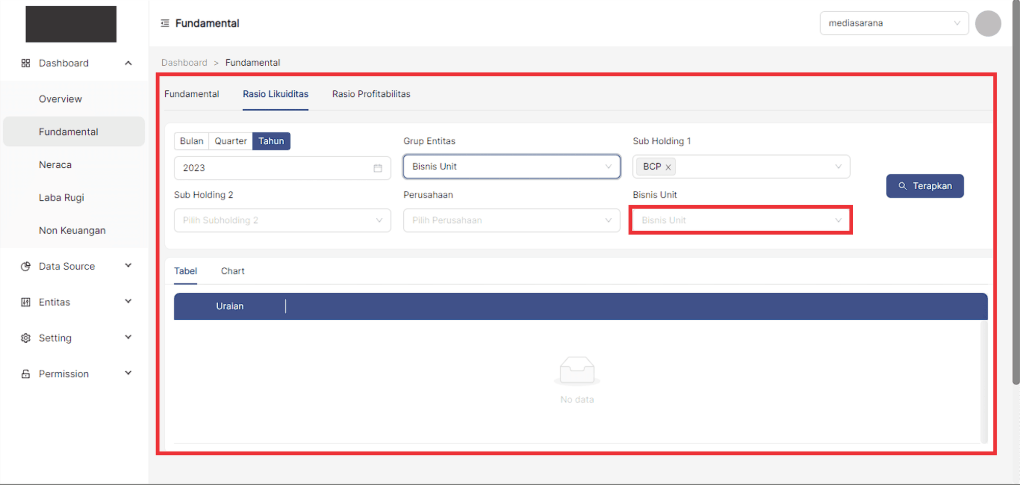The height and width of the screenshot is (485, 1020).
Task: Click the user avatar circle
Action: (988, 23)
